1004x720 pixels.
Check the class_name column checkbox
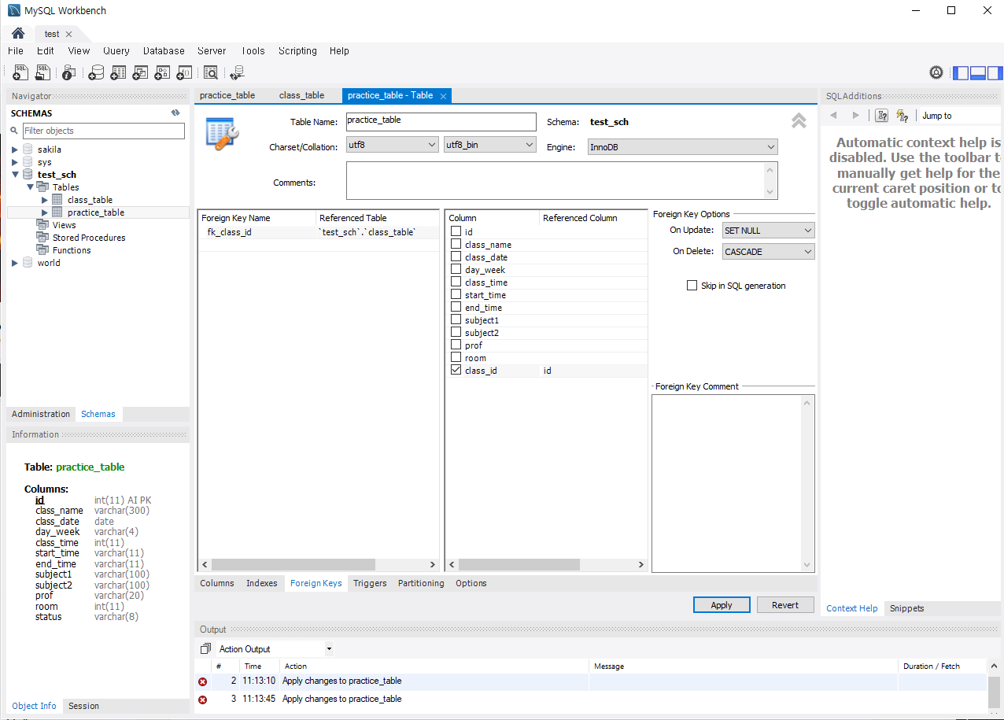coord(456,244)
